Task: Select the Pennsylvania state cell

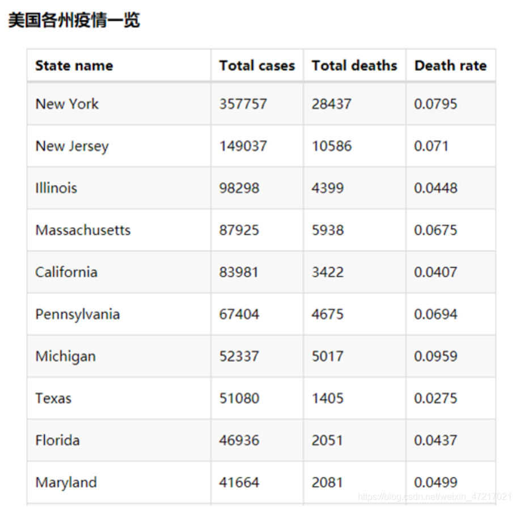Action: [119, 314]
